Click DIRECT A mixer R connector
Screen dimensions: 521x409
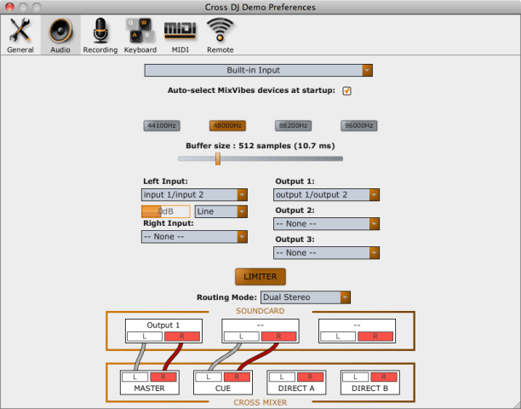[311, 377]
